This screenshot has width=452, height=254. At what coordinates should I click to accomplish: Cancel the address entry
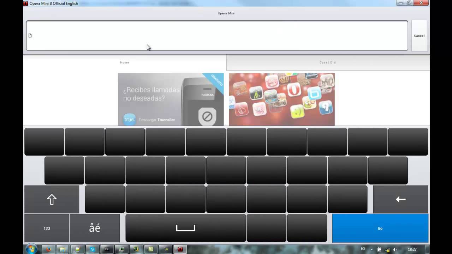(x=419, y=36)
